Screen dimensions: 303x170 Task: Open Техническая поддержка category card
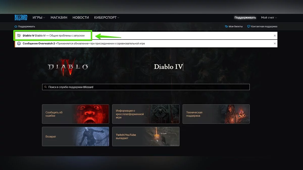pos(216,114)
